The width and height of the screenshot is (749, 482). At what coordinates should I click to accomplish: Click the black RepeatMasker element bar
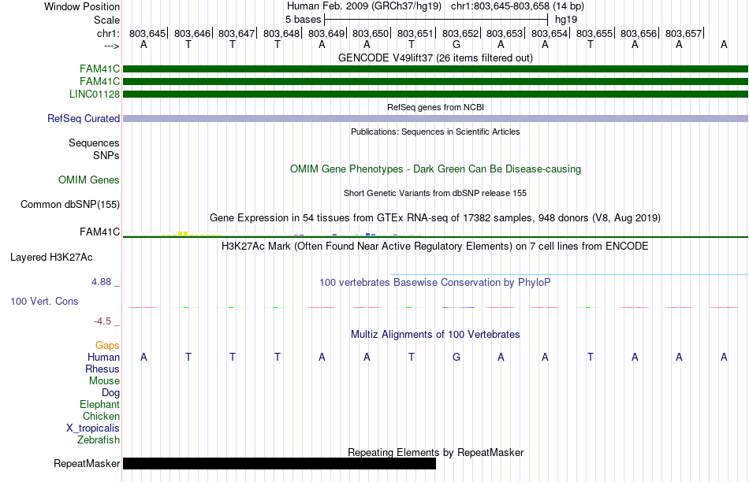tap(279, 463)
